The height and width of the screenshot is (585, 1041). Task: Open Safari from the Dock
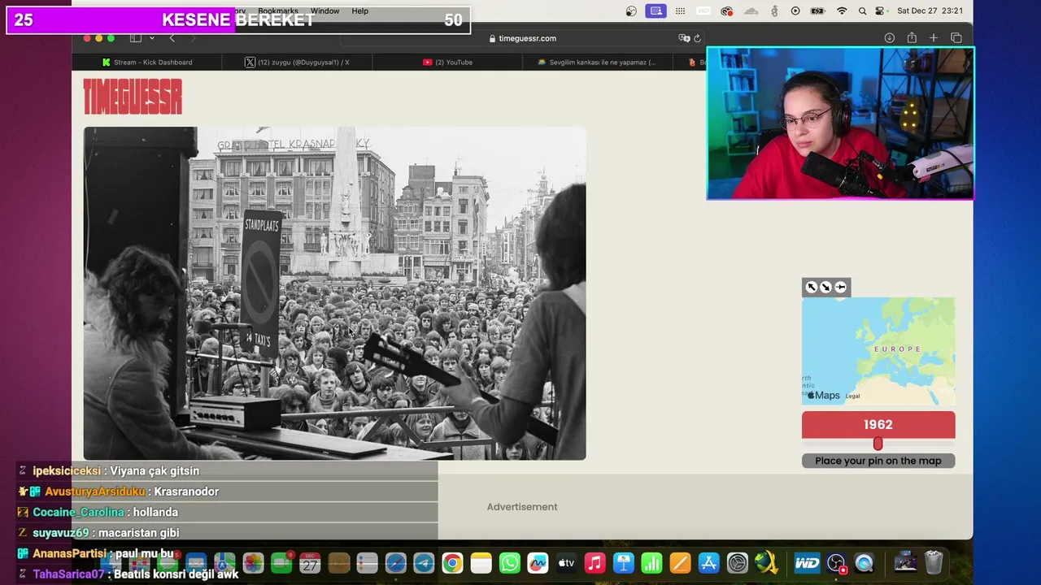(395, 562)
